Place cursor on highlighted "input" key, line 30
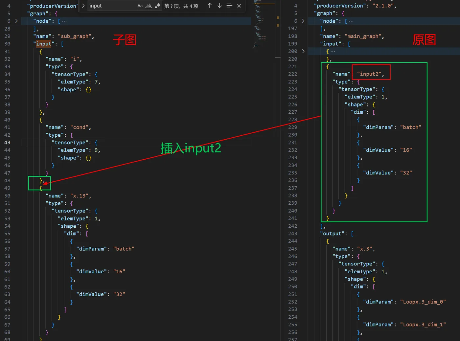The width and height of the screenshot is (460, 341). click(x=44, y=44)
